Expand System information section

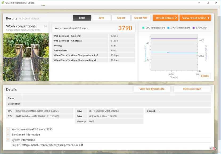click(8, 140)
